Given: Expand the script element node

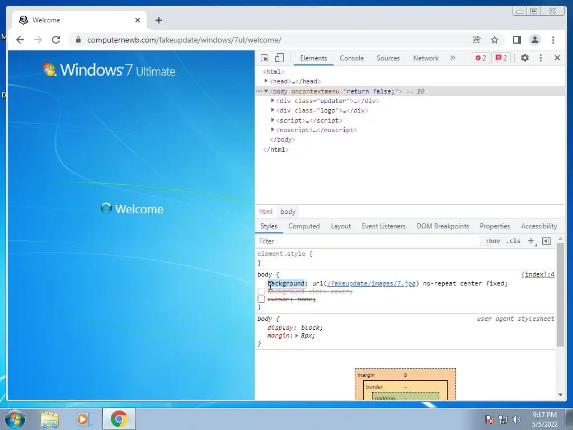Looking at the screenshot, I should point(273,120).
